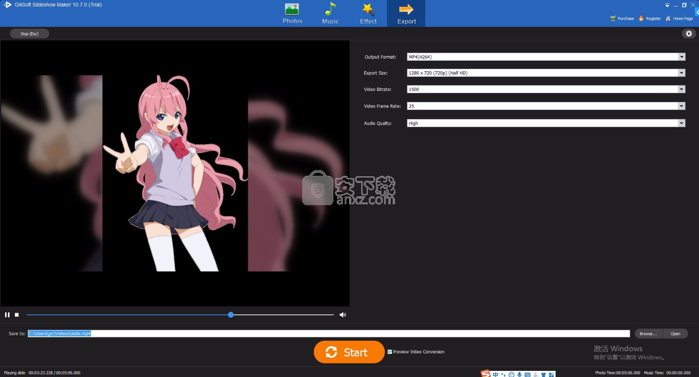Open the Effect tab
Image resolution: width=699 pixels, height=377 pixels.
368,14
